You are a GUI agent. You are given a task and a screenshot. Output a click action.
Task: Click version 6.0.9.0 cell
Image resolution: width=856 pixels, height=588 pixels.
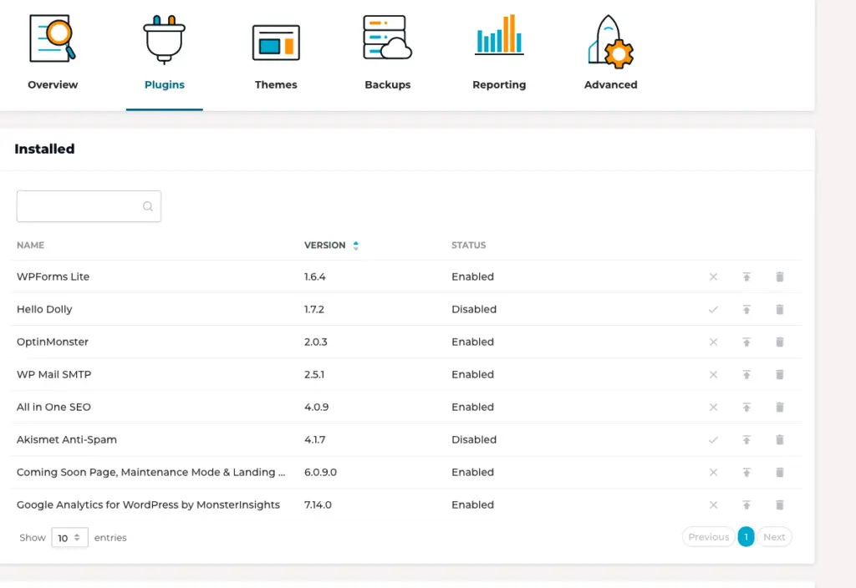pyautogui.click(x=320, y=473)
